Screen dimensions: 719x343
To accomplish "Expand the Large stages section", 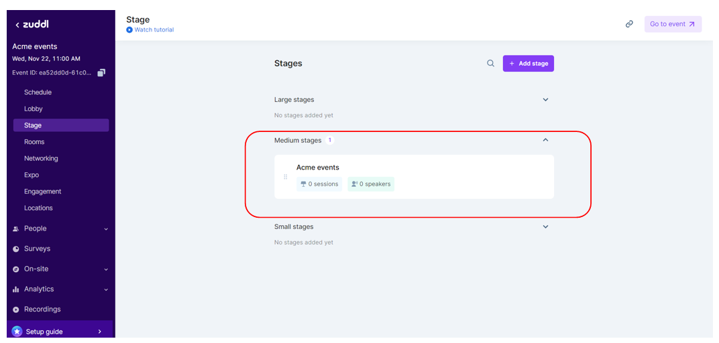I will coord(545,100).
